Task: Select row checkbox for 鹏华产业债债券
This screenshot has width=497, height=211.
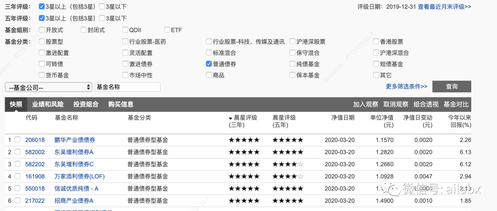Action: 17,140
